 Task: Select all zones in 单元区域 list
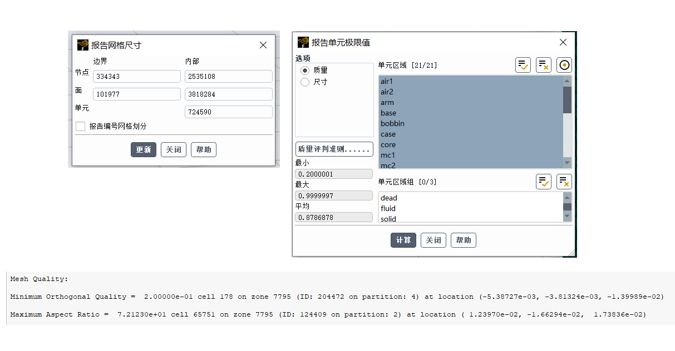[523, 65]
